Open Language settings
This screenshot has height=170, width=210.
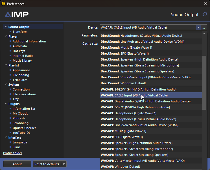tap(20, 142)
